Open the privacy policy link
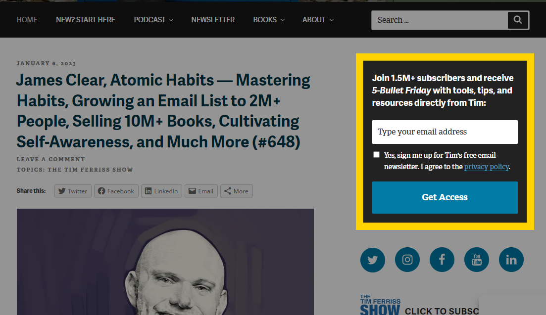Image resolution: width=546 pixels, height=315 pixels. point(487,167)
